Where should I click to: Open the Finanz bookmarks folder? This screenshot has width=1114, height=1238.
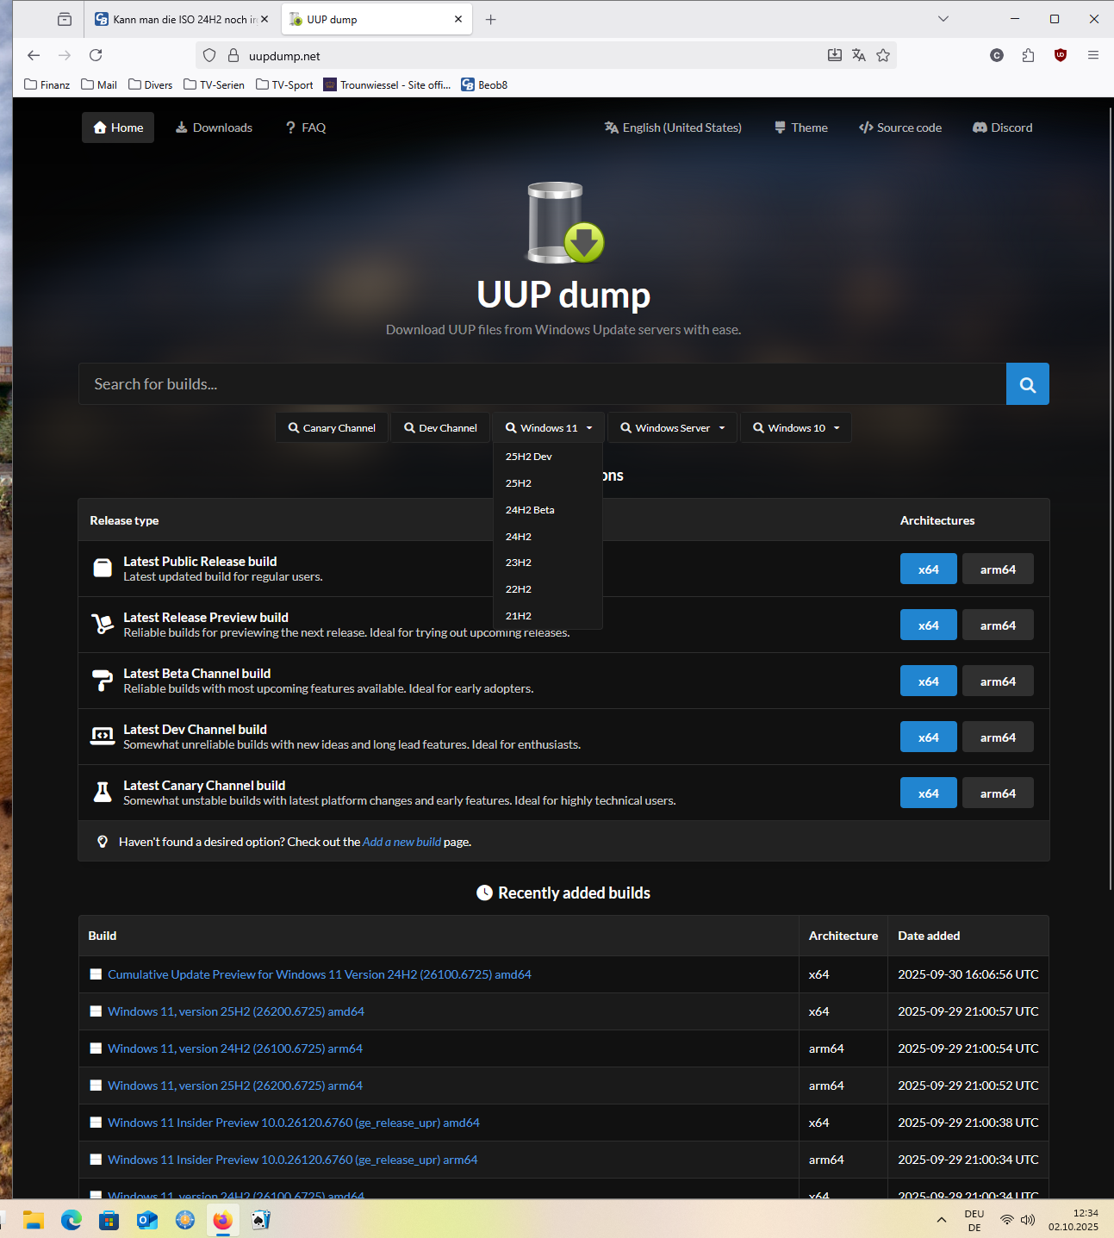pyautogui.click(x=47, y=84)
